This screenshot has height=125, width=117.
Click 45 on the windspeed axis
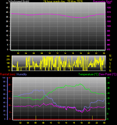[7, 8]
